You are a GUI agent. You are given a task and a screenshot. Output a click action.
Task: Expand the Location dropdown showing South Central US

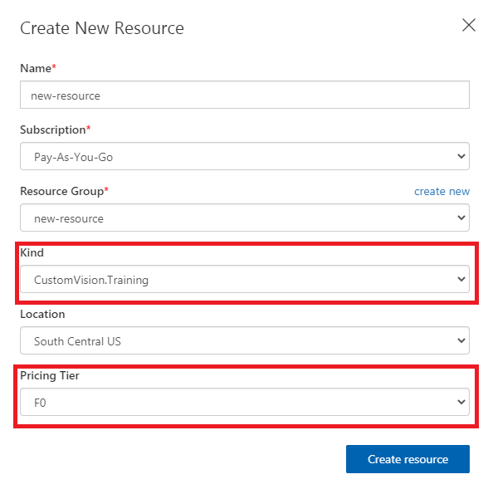245,340
